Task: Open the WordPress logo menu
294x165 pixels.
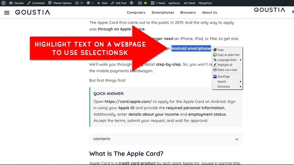Action: coord(4,3)
